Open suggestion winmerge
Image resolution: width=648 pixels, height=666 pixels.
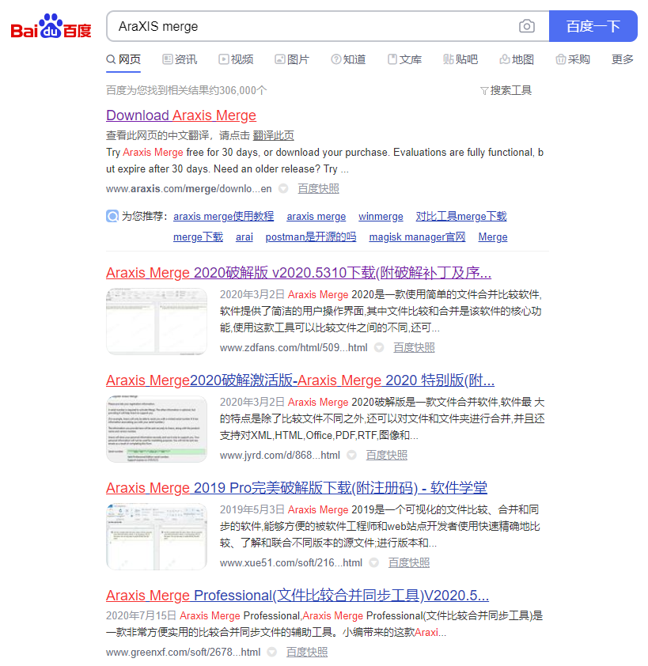coord(381,216)
